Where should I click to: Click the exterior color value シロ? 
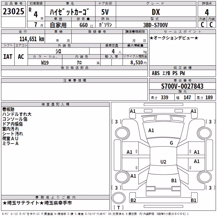(x=58, y=52)
